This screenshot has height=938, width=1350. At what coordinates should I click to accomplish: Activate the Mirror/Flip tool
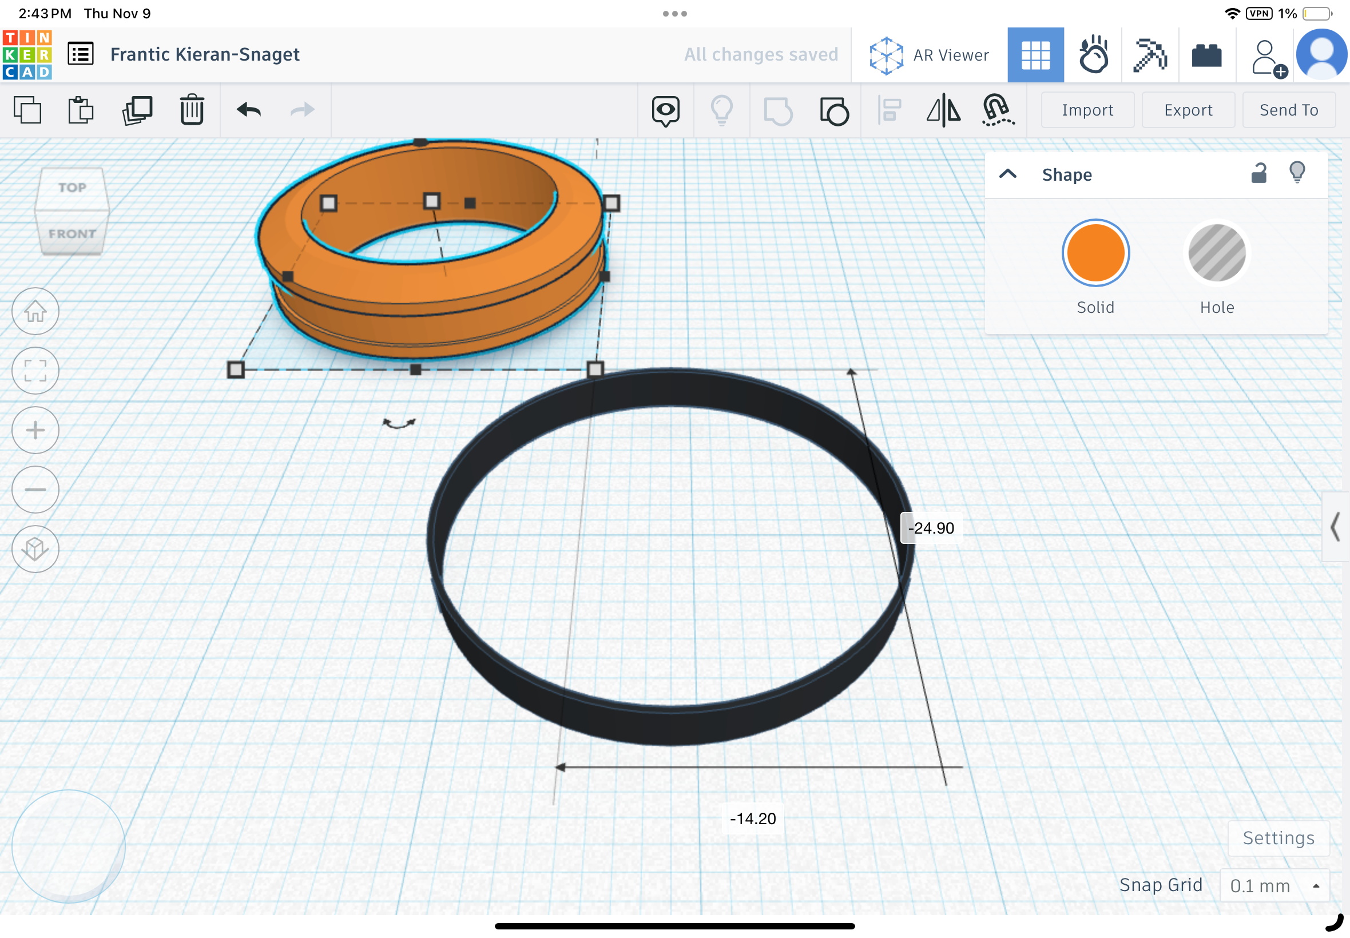pyautogui.click(x=944, y=110)
